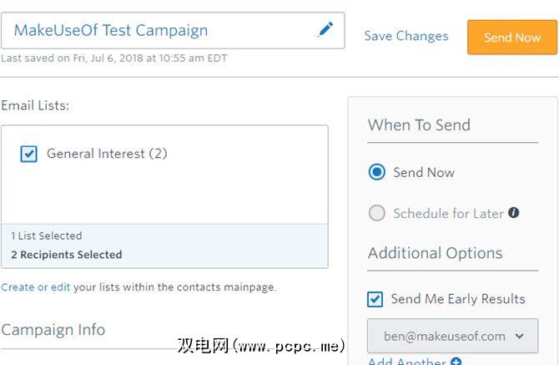Click the When To Send heading
This screenshot has width=559, height=365.
(x=419, y=125)
